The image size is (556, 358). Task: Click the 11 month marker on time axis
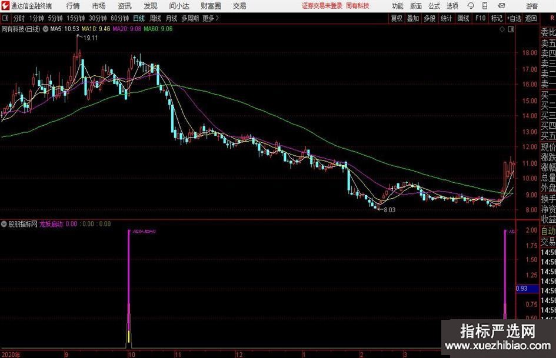coord(178,354)
